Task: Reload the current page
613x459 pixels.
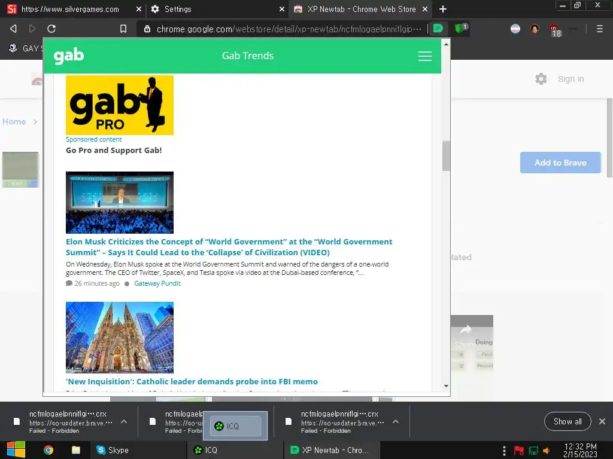Action: click(51, 29)
